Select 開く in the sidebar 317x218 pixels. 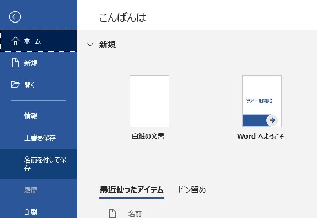coord(39,85)
